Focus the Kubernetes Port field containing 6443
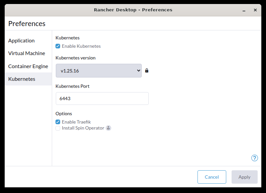The image size is (266, 193). (102, 99)
